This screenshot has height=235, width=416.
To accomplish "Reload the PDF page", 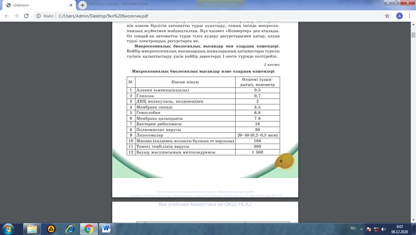I will click(x=26, y=16).
